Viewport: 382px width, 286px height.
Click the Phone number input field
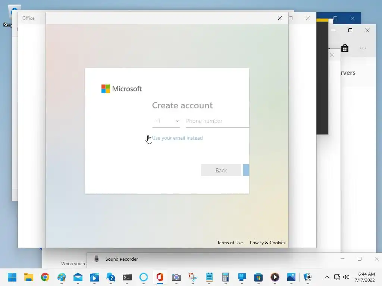[217, 121]
